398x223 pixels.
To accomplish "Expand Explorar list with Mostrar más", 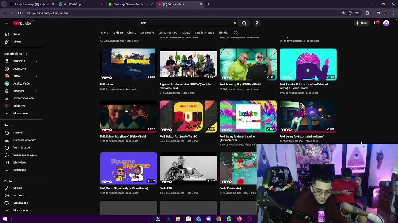I will [x=21, y=210].
